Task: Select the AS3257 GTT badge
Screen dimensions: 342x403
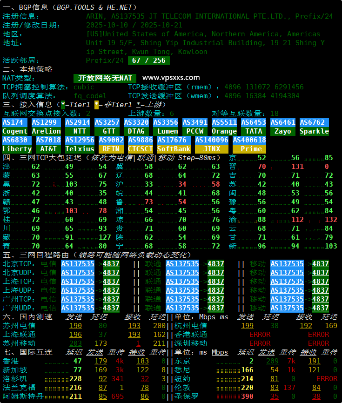Action: [107, 127]
